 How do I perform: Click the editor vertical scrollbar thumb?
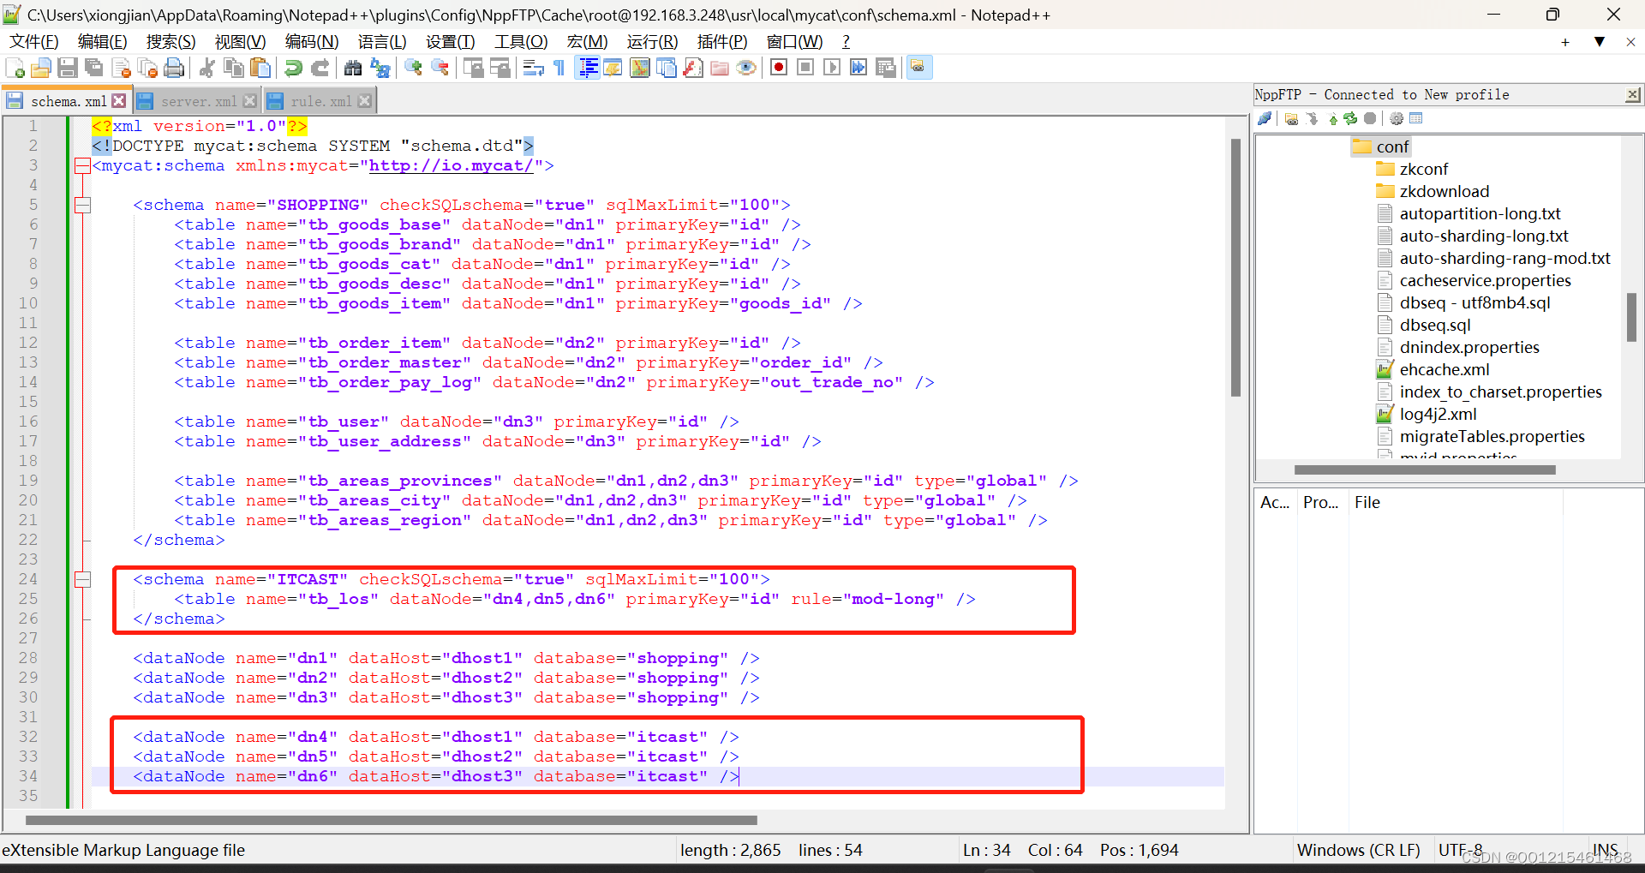[1235, 267]
